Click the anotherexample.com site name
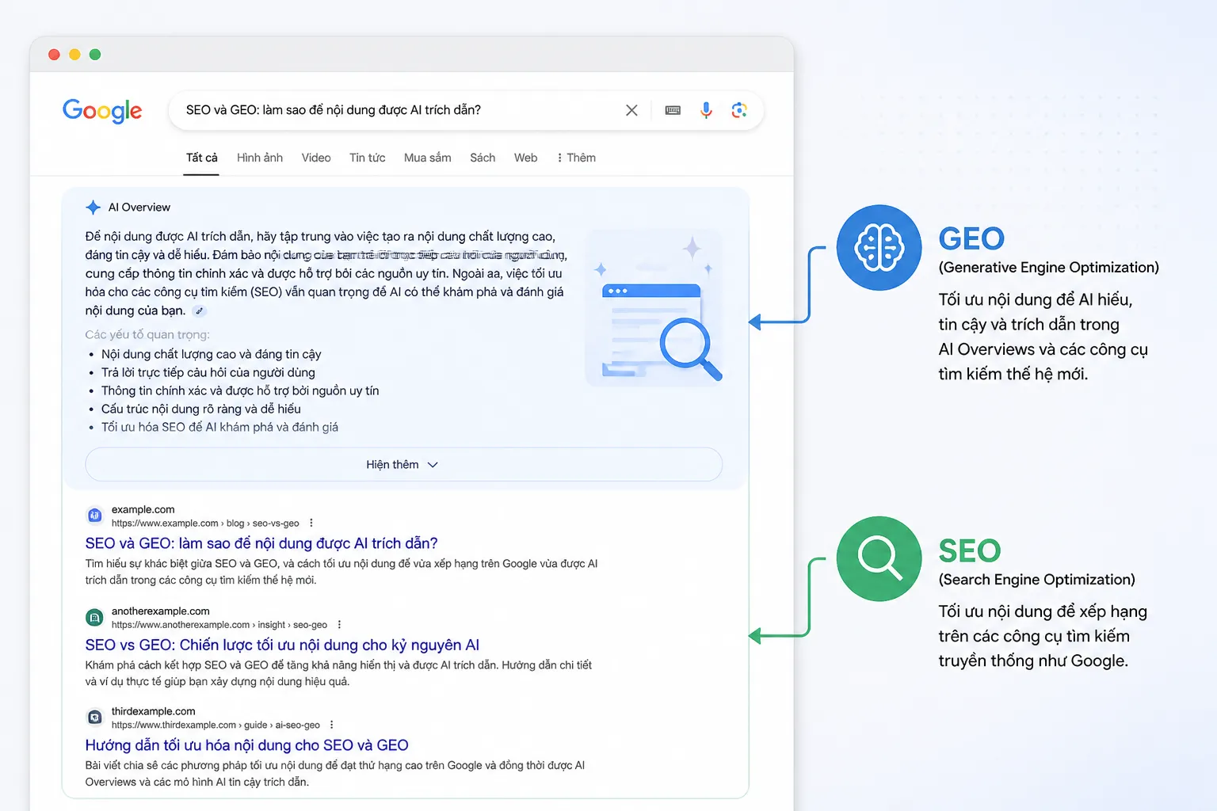 [x=161, y=611]
